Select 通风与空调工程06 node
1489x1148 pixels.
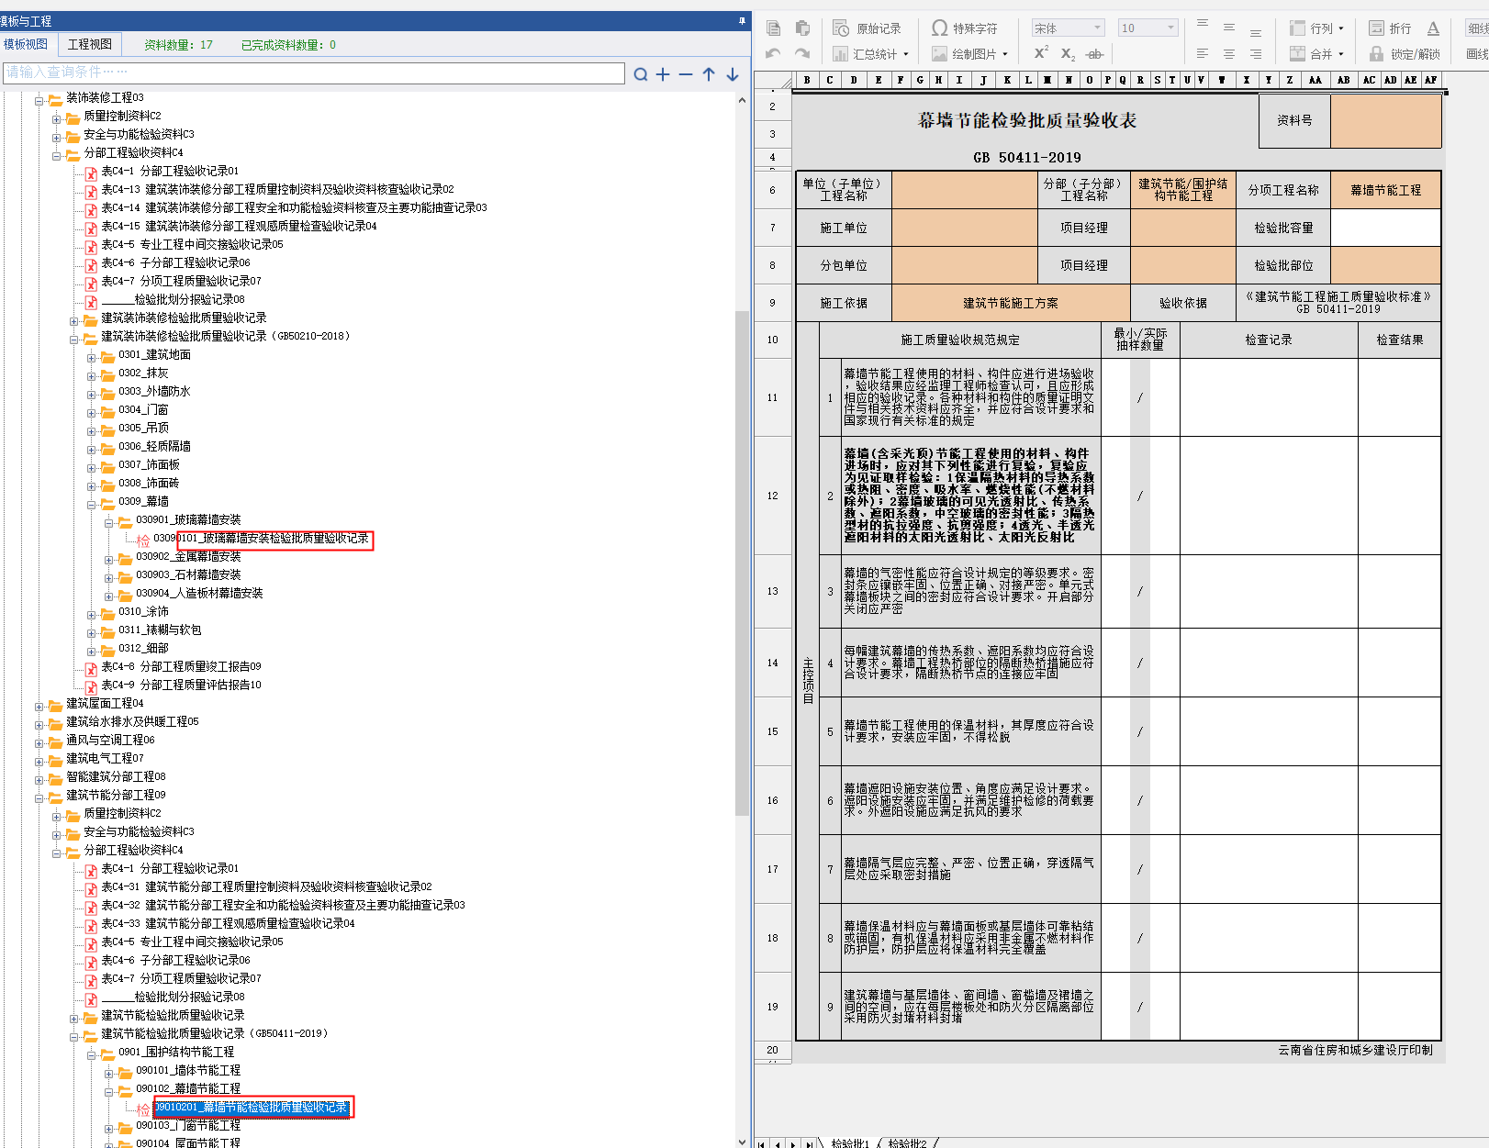[x=110, y=740]
